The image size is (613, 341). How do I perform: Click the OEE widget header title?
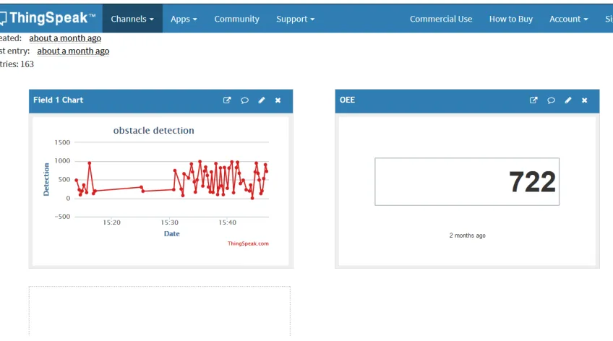[347, 100]
